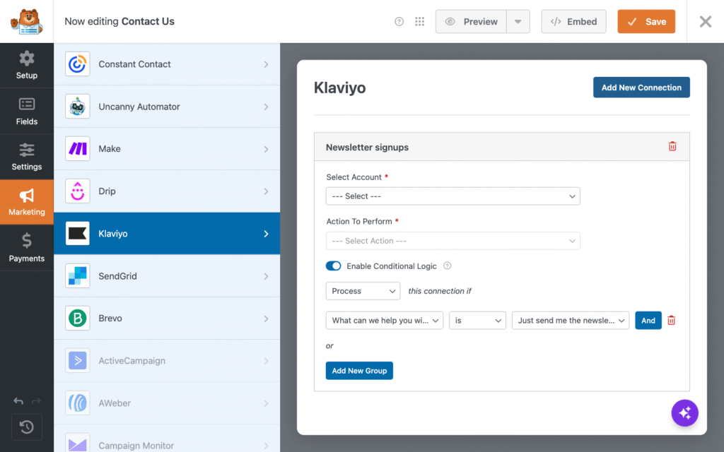Delete the Newsletter signups connection

(x=672, y=146)
